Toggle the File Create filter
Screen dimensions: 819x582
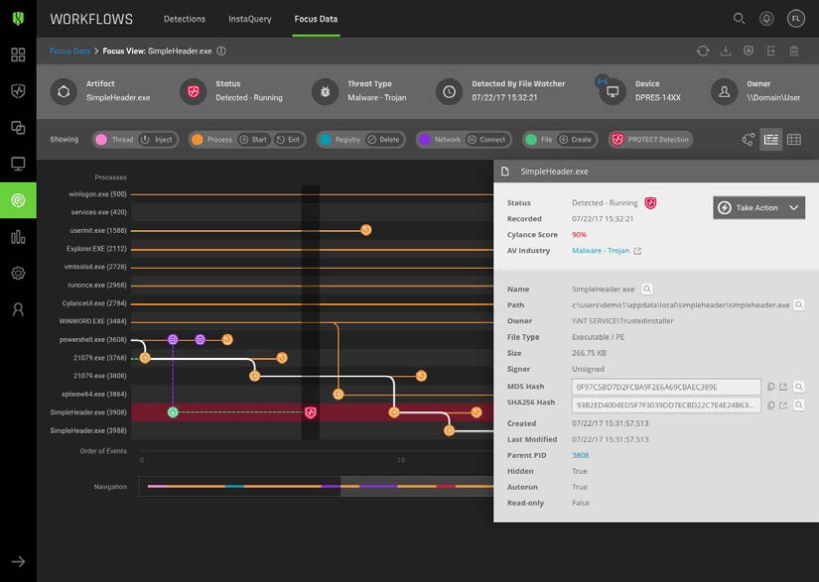[x=576, y=139]
